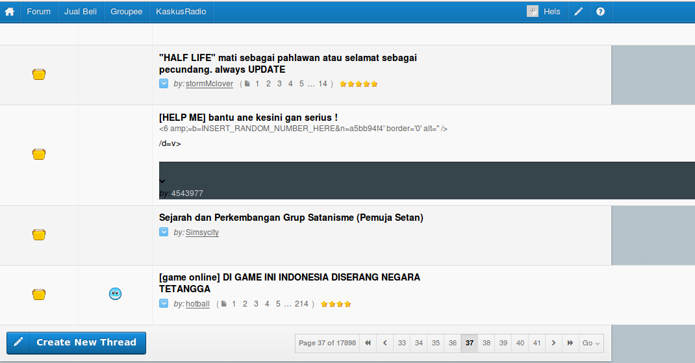
Task: Open the Go page dropdown
Action: point(591,343)
